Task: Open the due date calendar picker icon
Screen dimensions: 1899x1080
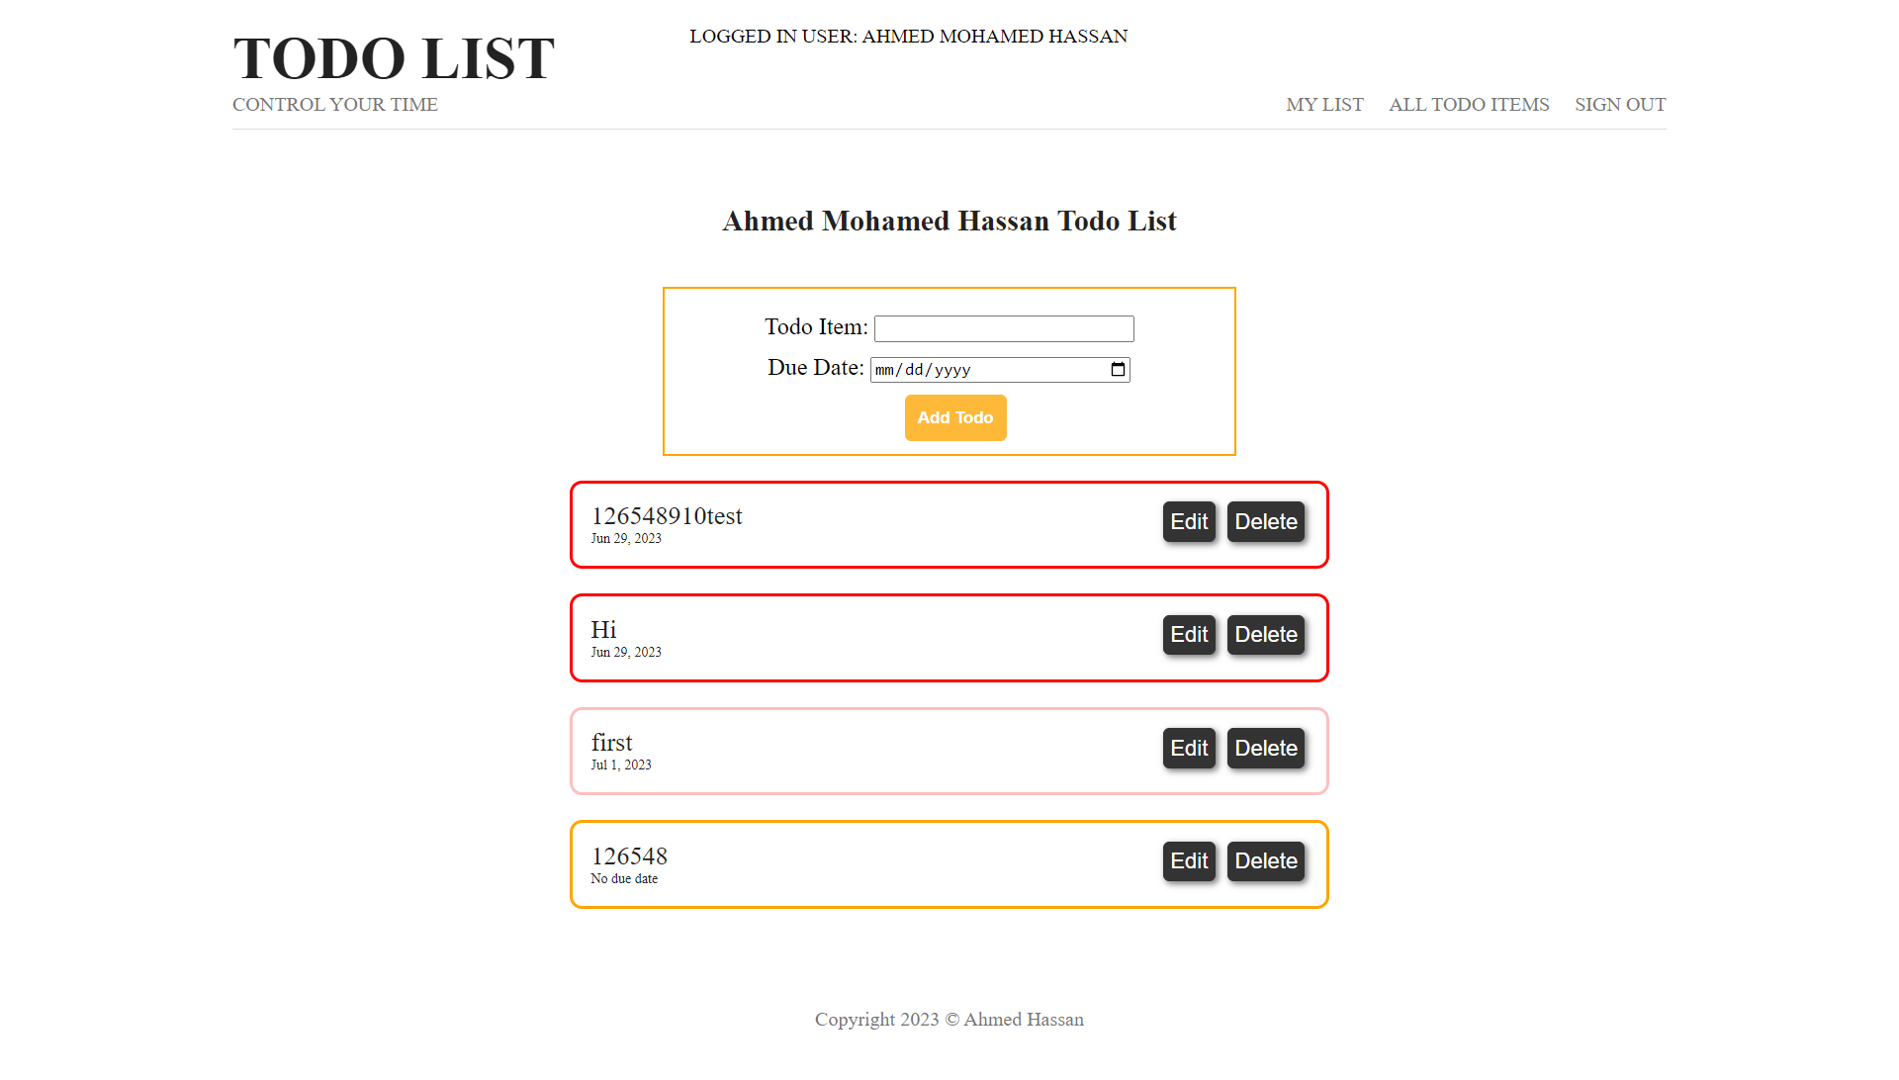Action: click(x=1118, y=370)
